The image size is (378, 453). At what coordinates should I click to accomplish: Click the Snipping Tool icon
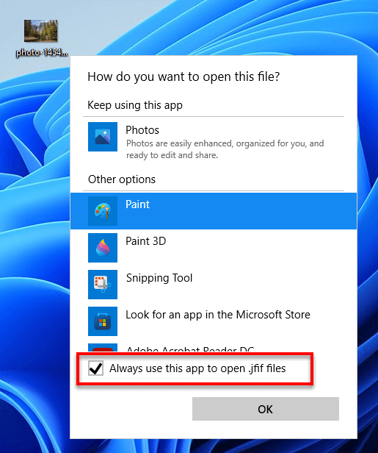103,285
